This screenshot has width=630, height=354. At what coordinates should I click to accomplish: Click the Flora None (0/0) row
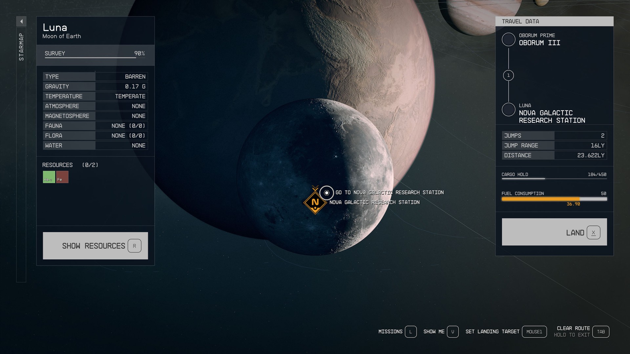(95, 136)
